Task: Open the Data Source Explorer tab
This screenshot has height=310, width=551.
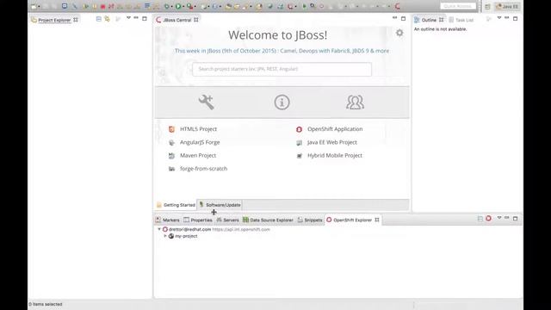Action: pos(268,220)
